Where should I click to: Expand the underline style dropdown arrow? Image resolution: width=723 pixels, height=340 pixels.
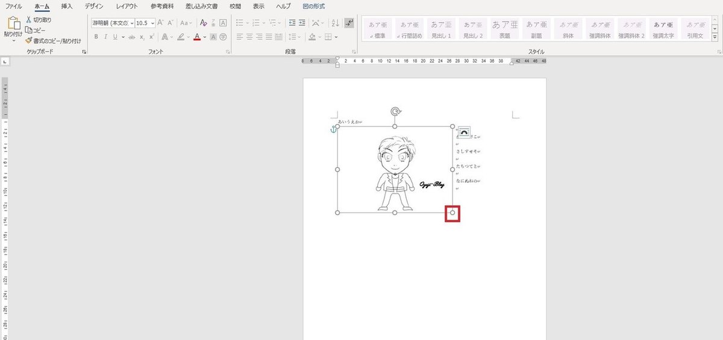pyautogui.click(x=123, y=37)
